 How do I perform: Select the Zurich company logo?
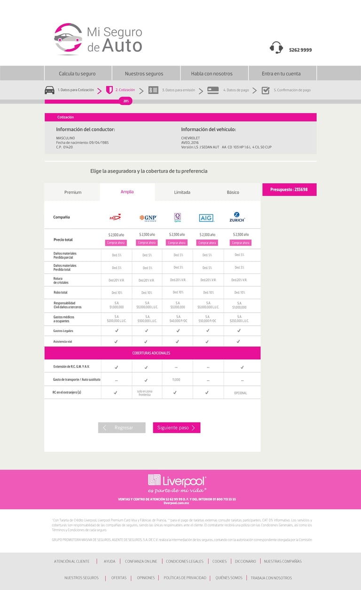pyautogui.click(x=237, y=217)
